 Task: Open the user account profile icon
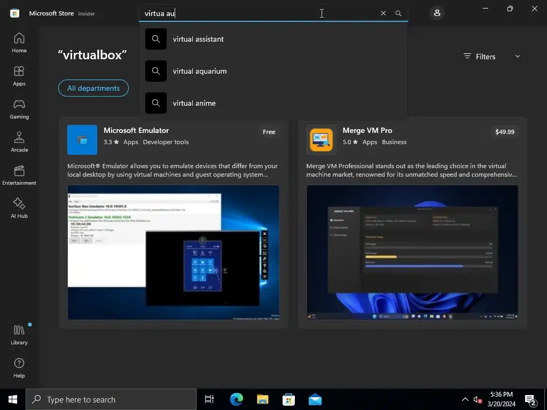click(437, 13)
